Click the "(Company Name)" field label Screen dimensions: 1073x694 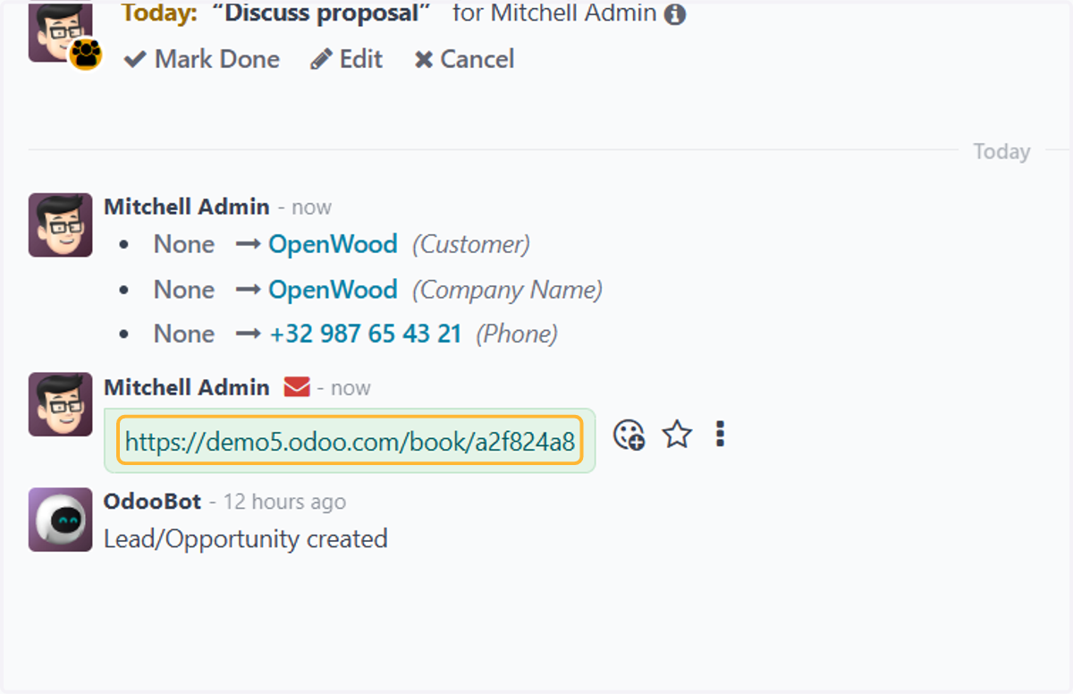[508, 290]
